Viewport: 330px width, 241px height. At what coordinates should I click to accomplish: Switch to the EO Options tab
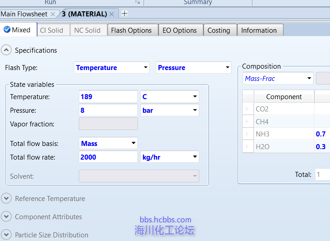[x=179, y=30]
